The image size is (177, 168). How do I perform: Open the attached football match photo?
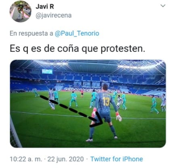tap(88, 104)
